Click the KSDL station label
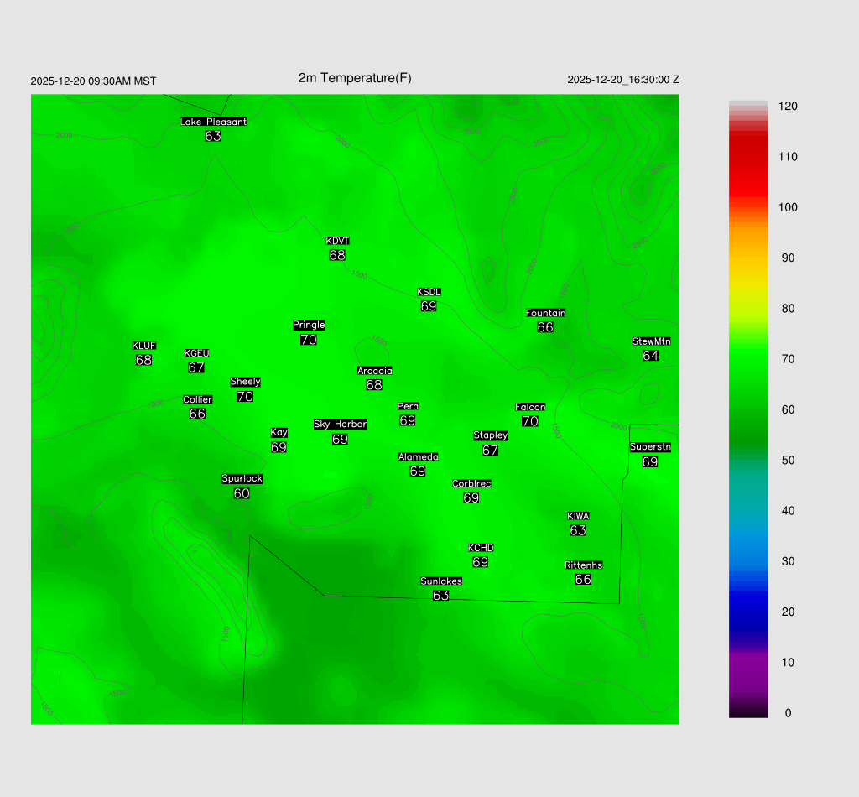Screen dimensions: 859x797 429,292
